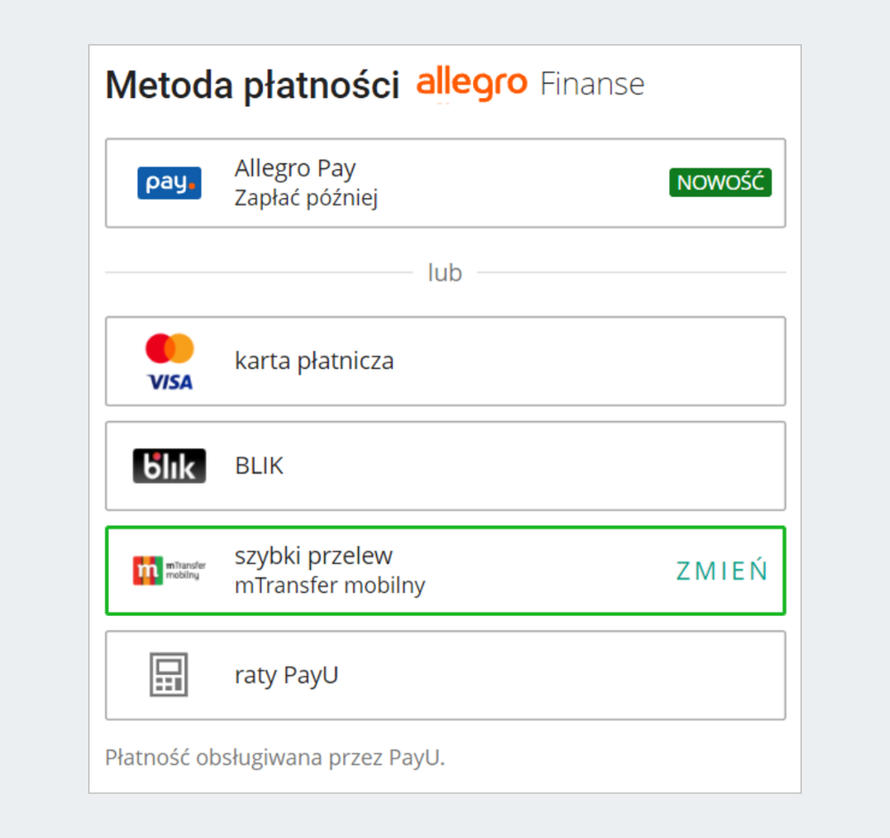Viewport: 890px width, 838px height.
Task: Click the lub divider label
Action: click(x=445, y=273)
